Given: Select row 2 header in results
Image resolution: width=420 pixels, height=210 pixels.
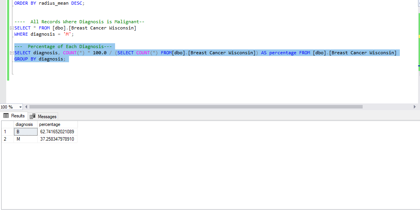Looking at the screenshot, I should (x=8, y=139).
